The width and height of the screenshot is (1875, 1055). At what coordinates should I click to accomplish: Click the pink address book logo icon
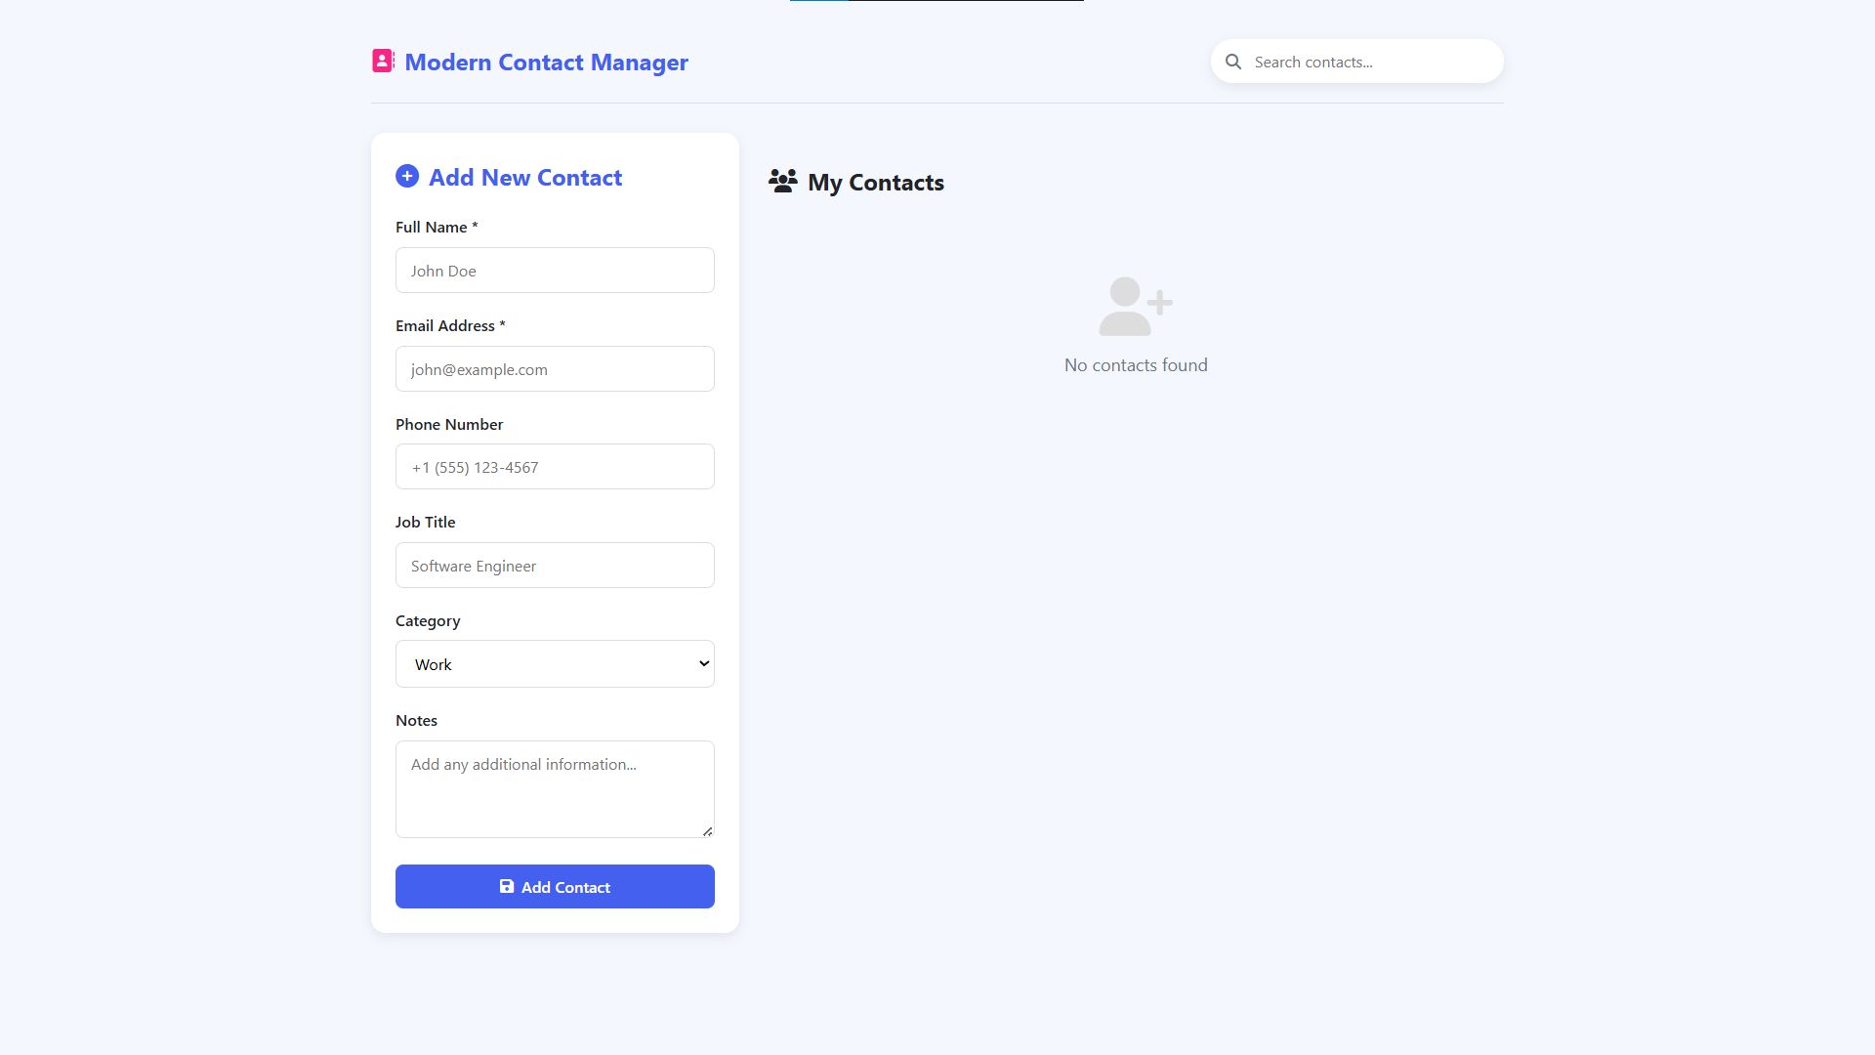383,62
